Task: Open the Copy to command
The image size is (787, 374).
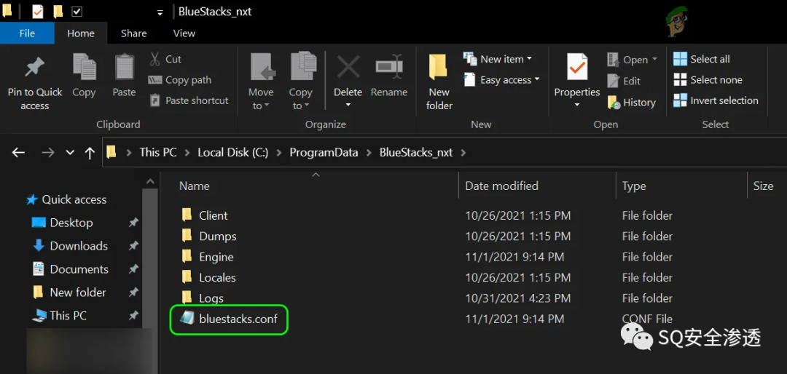Action: [301, 81]
